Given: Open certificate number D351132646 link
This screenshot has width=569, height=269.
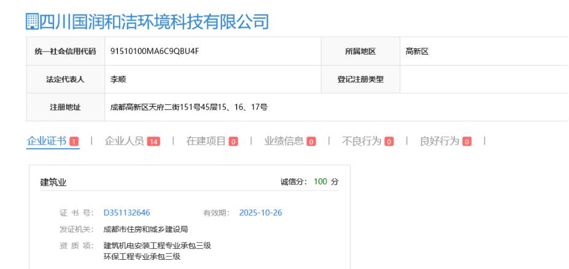Looking at the screenshot, I should [x=126, y=213].
